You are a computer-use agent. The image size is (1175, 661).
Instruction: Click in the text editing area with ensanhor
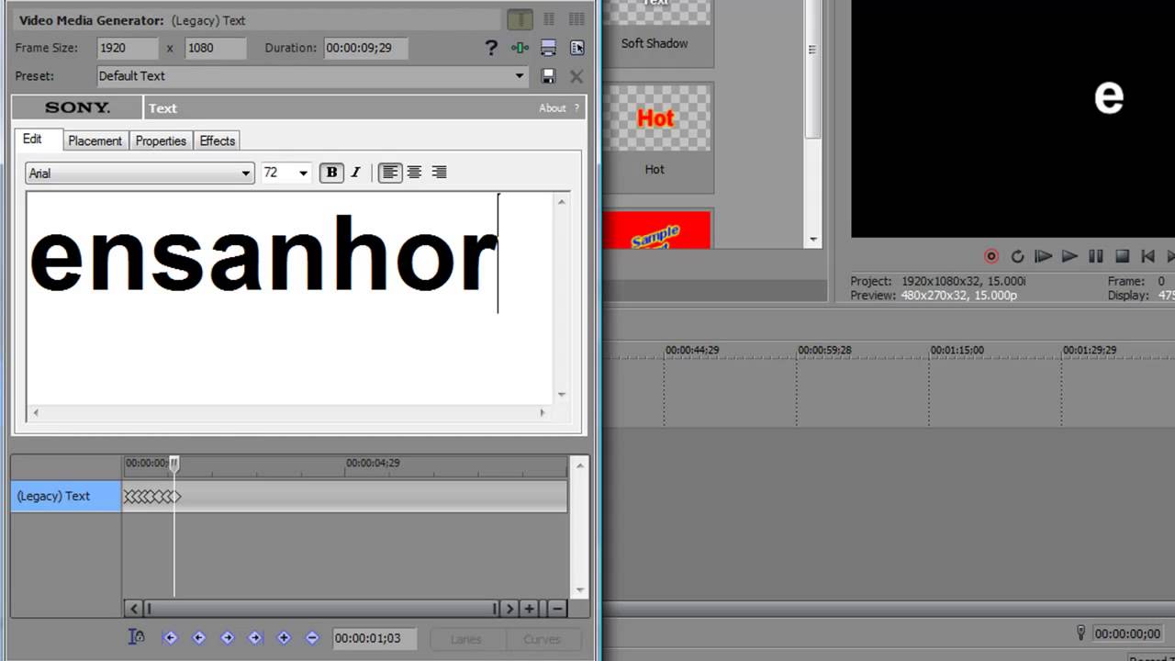click(x=290, y=298)
